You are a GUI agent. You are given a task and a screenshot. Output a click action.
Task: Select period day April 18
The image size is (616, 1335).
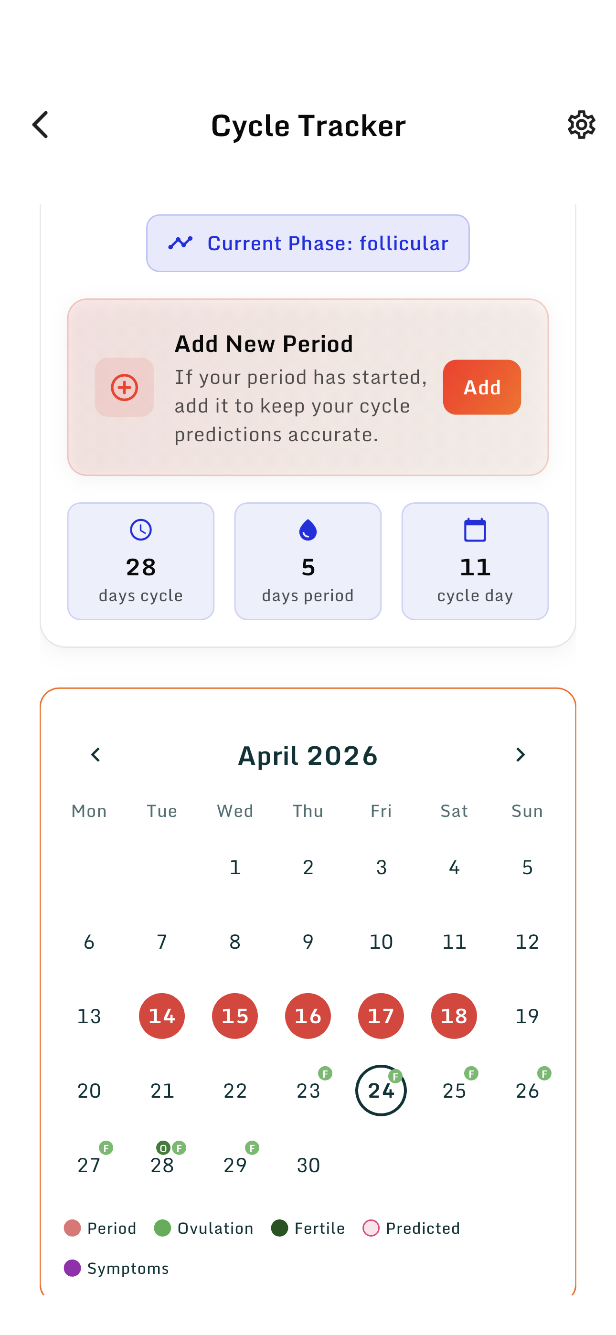[454, 1016]
